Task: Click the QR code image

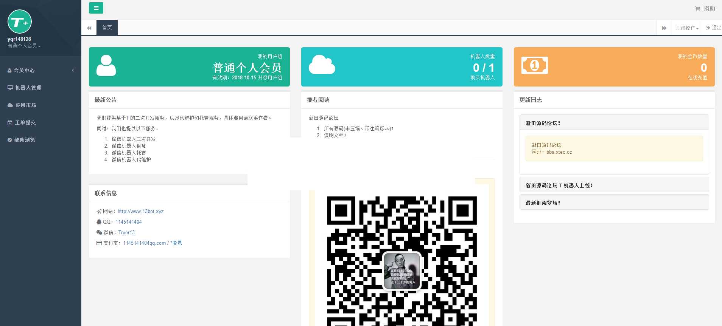Action: [x=402, y=261]
